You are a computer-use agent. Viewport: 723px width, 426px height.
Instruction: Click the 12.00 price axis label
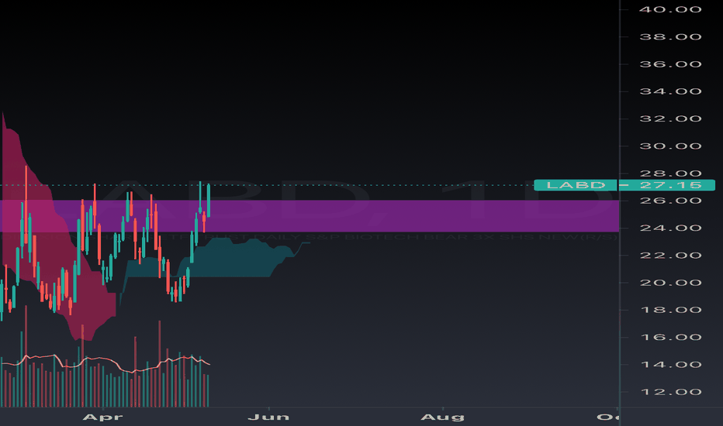(670, 392)
